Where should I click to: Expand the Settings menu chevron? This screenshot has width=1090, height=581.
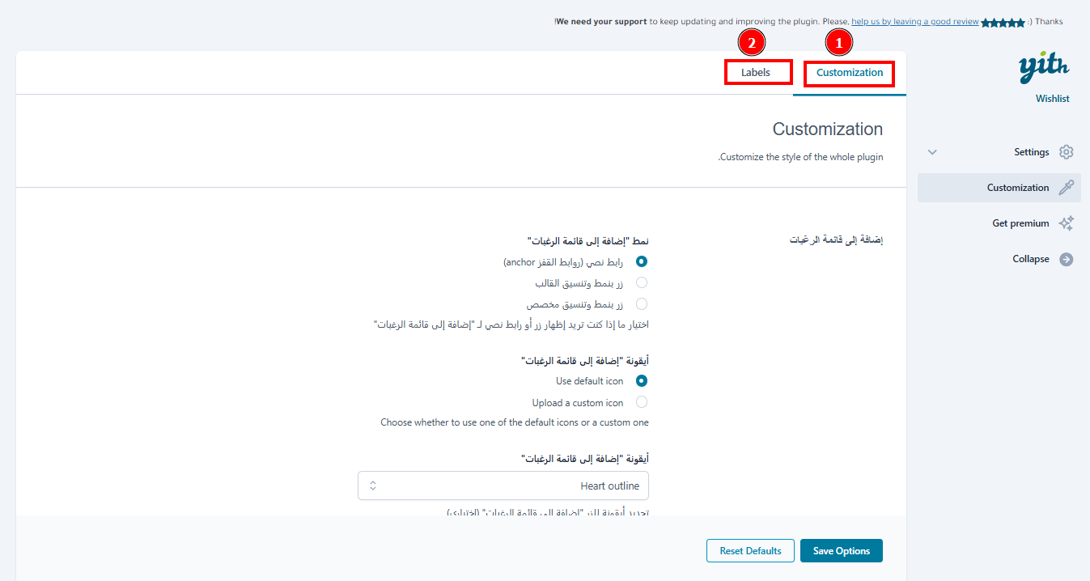point(932,152)
